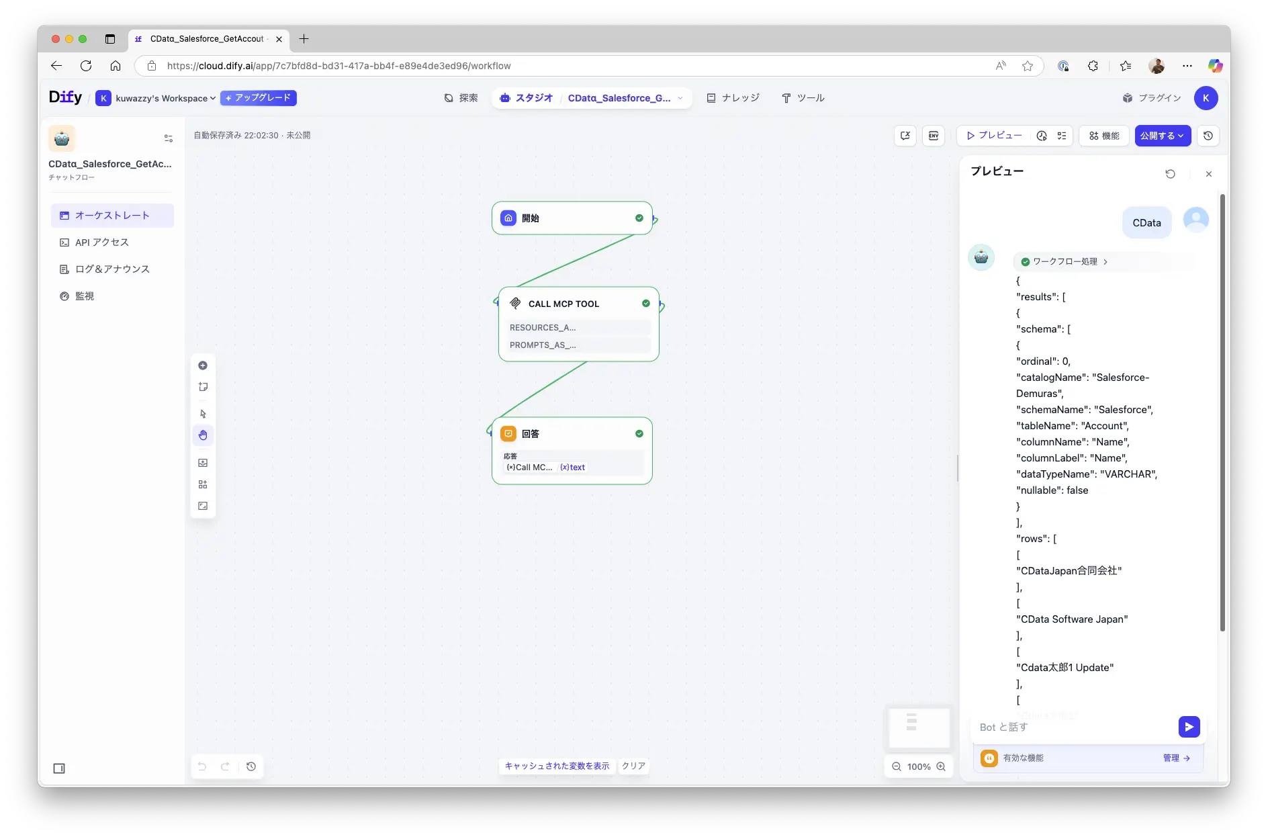The image size is (1268, 837).
Task: Click the Dify logo
Action: point(66,97)
